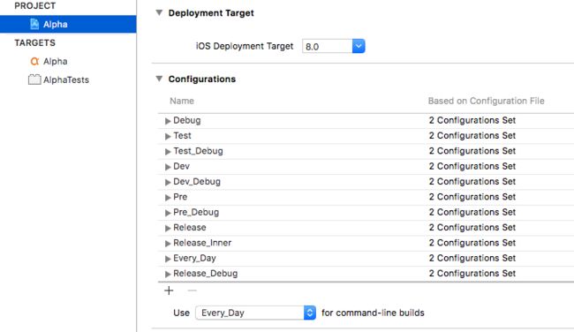Remove configuration with the minus icon

[x=193, y=290]
